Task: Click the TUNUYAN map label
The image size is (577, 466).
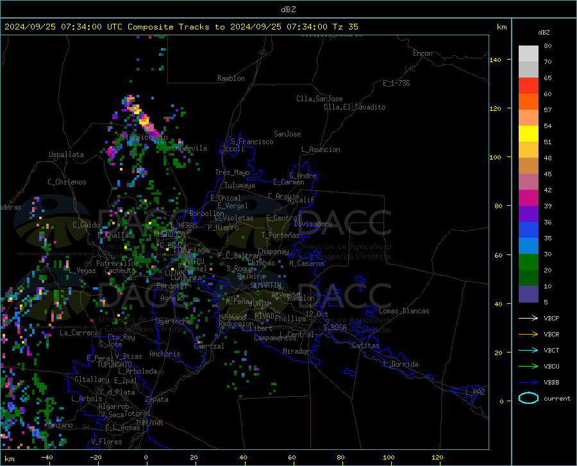Action: click(x=149, y=423)
